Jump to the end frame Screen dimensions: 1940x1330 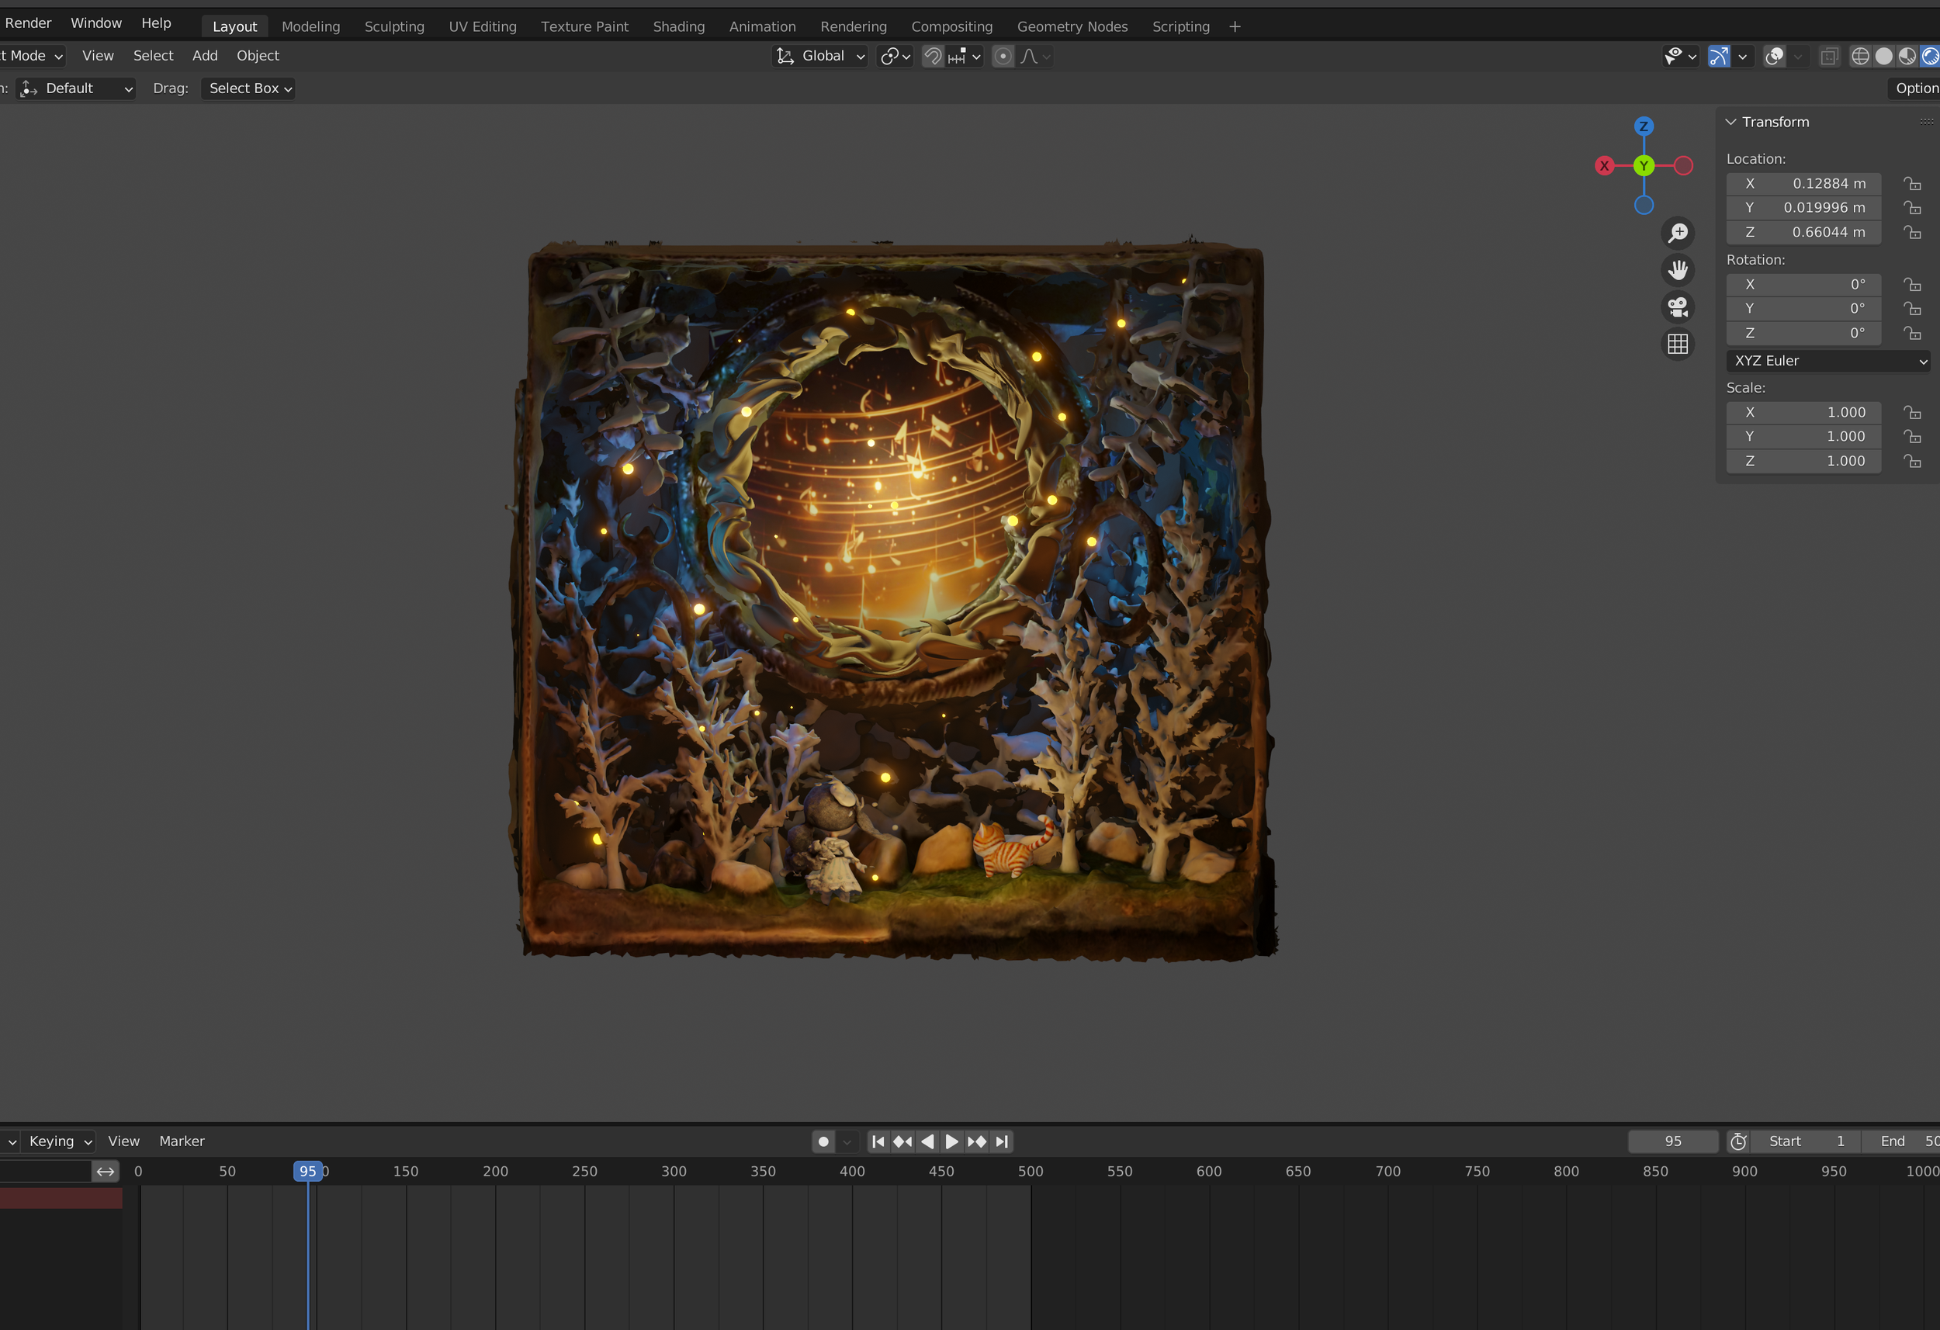[1002, 1141]
